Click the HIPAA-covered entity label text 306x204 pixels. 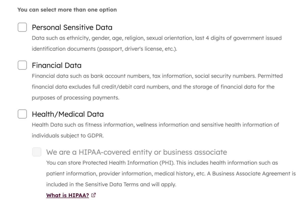coord(137,152)
